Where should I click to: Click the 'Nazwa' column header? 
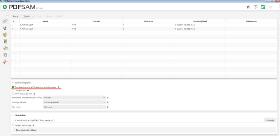tap(45, 21)
